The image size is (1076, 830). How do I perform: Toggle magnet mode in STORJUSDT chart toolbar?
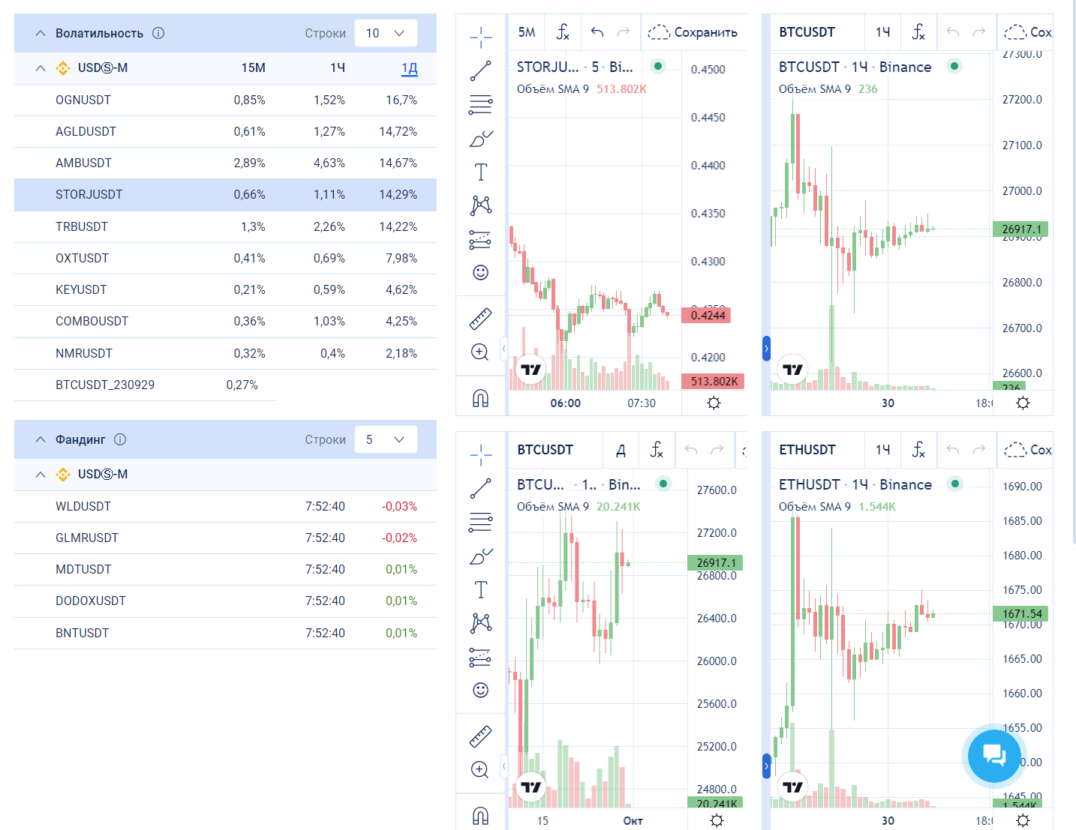pyautogui.click(x=480, y=398)
